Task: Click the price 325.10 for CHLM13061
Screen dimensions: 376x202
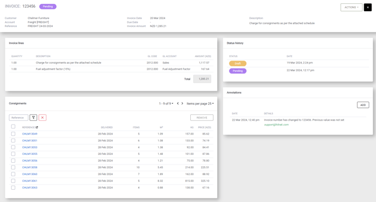Action: point(205,181)
